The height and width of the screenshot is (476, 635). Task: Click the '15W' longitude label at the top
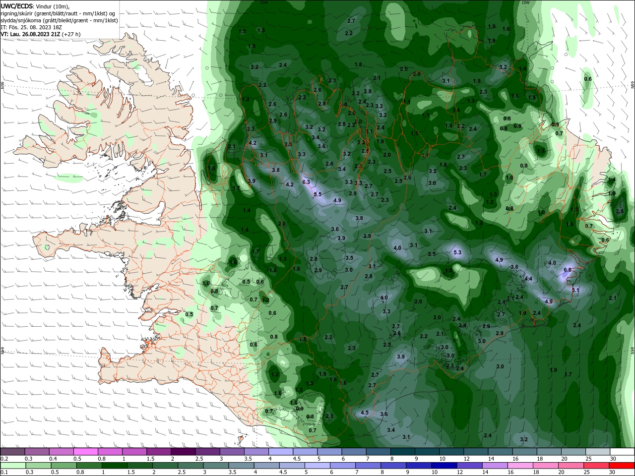526,2
